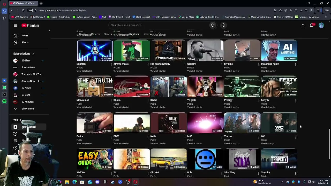Switch to the Videos channel tab
The image size is (331, 186).
pos(95,34)
